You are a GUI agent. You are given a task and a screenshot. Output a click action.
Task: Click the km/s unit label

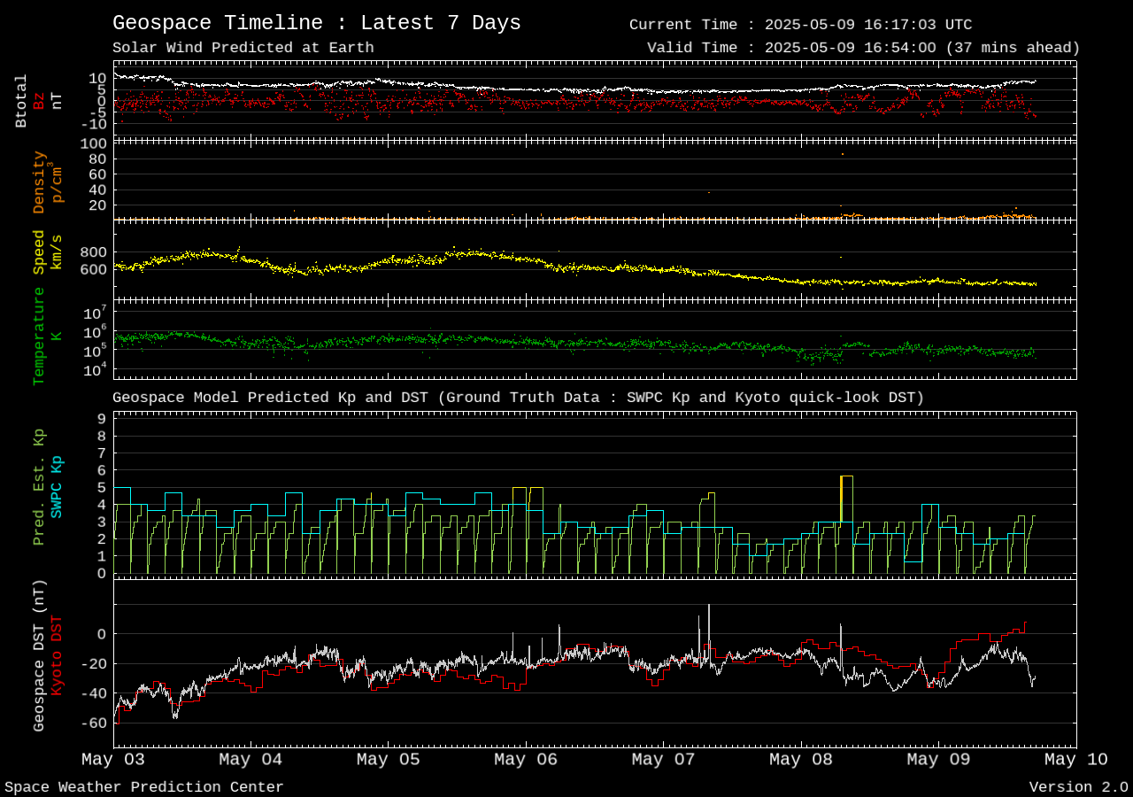coord(57,252)
